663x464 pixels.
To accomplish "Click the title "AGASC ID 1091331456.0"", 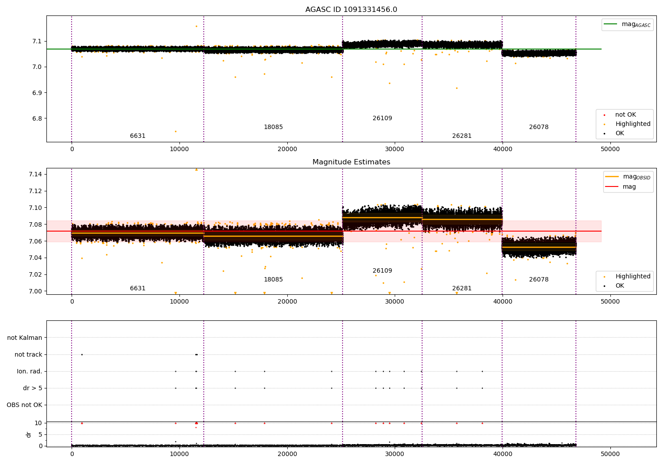I will (x=351, y=10).
